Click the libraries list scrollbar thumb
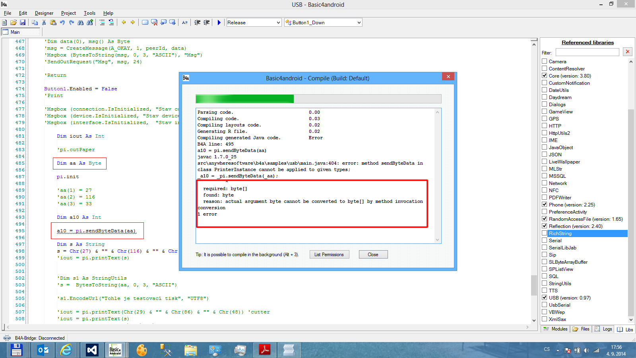This screenshot has width=636, height=358. coord(631,212)
